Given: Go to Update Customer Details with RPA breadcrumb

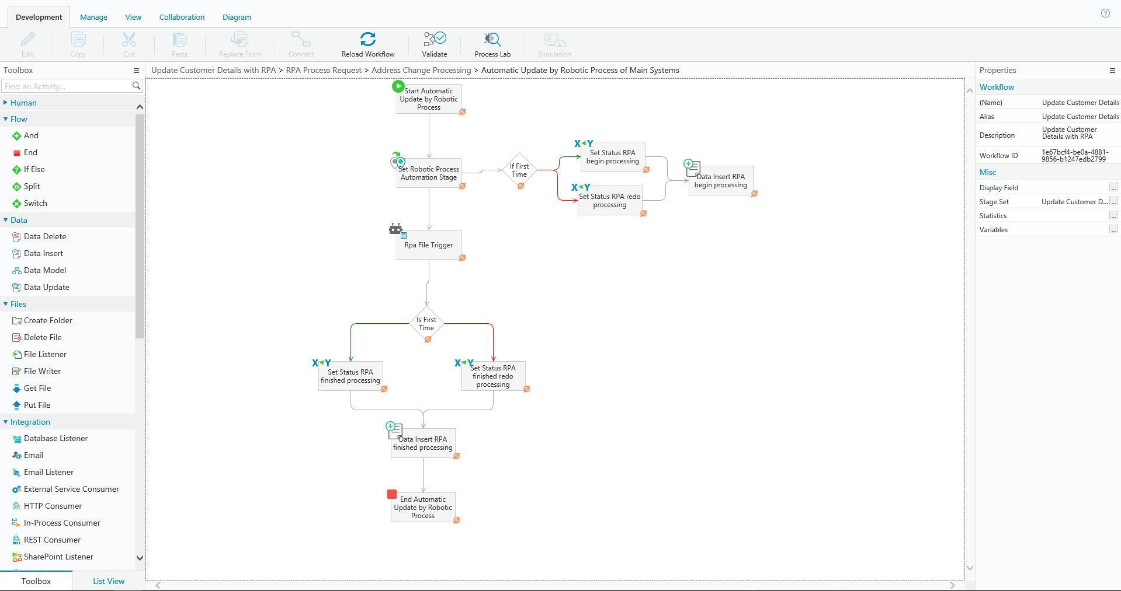Looking at the screenshot, I should 213,71.
